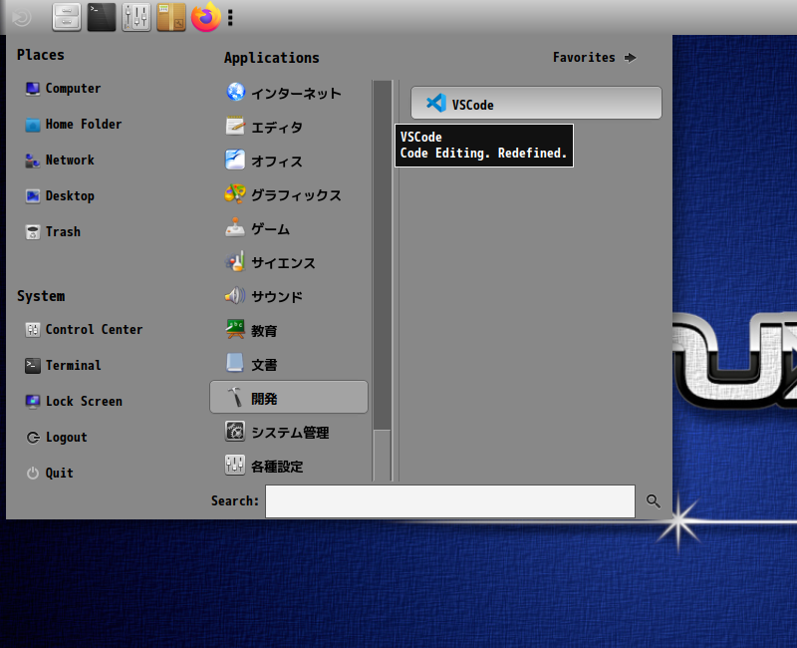Click the Control Center icon

point(33,330)
